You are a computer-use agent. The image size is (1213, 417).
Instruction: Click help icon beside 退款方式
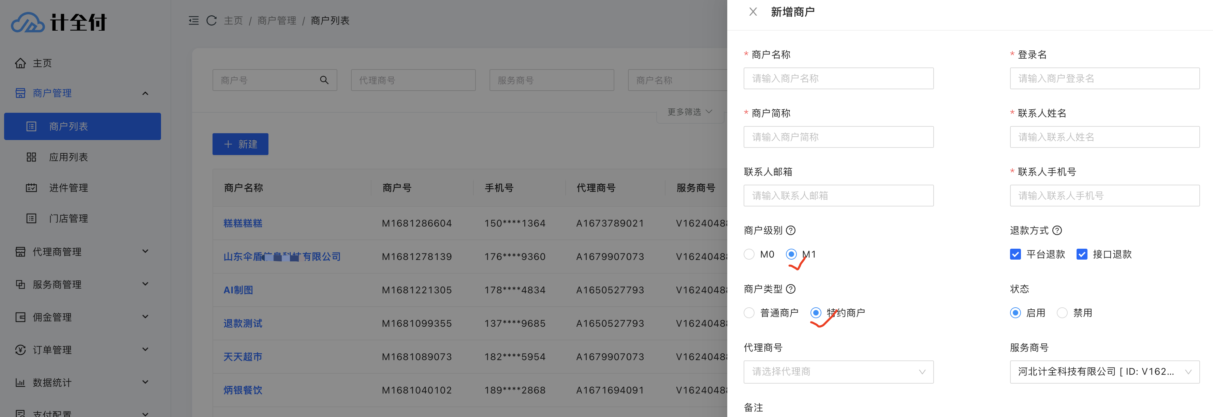1057,230
